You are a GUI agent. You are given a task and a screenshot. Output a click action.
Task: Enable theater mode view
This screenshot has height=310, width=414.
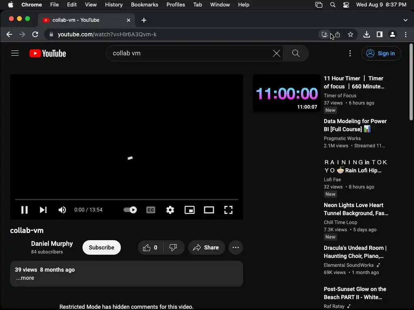[x=209, y=210]
